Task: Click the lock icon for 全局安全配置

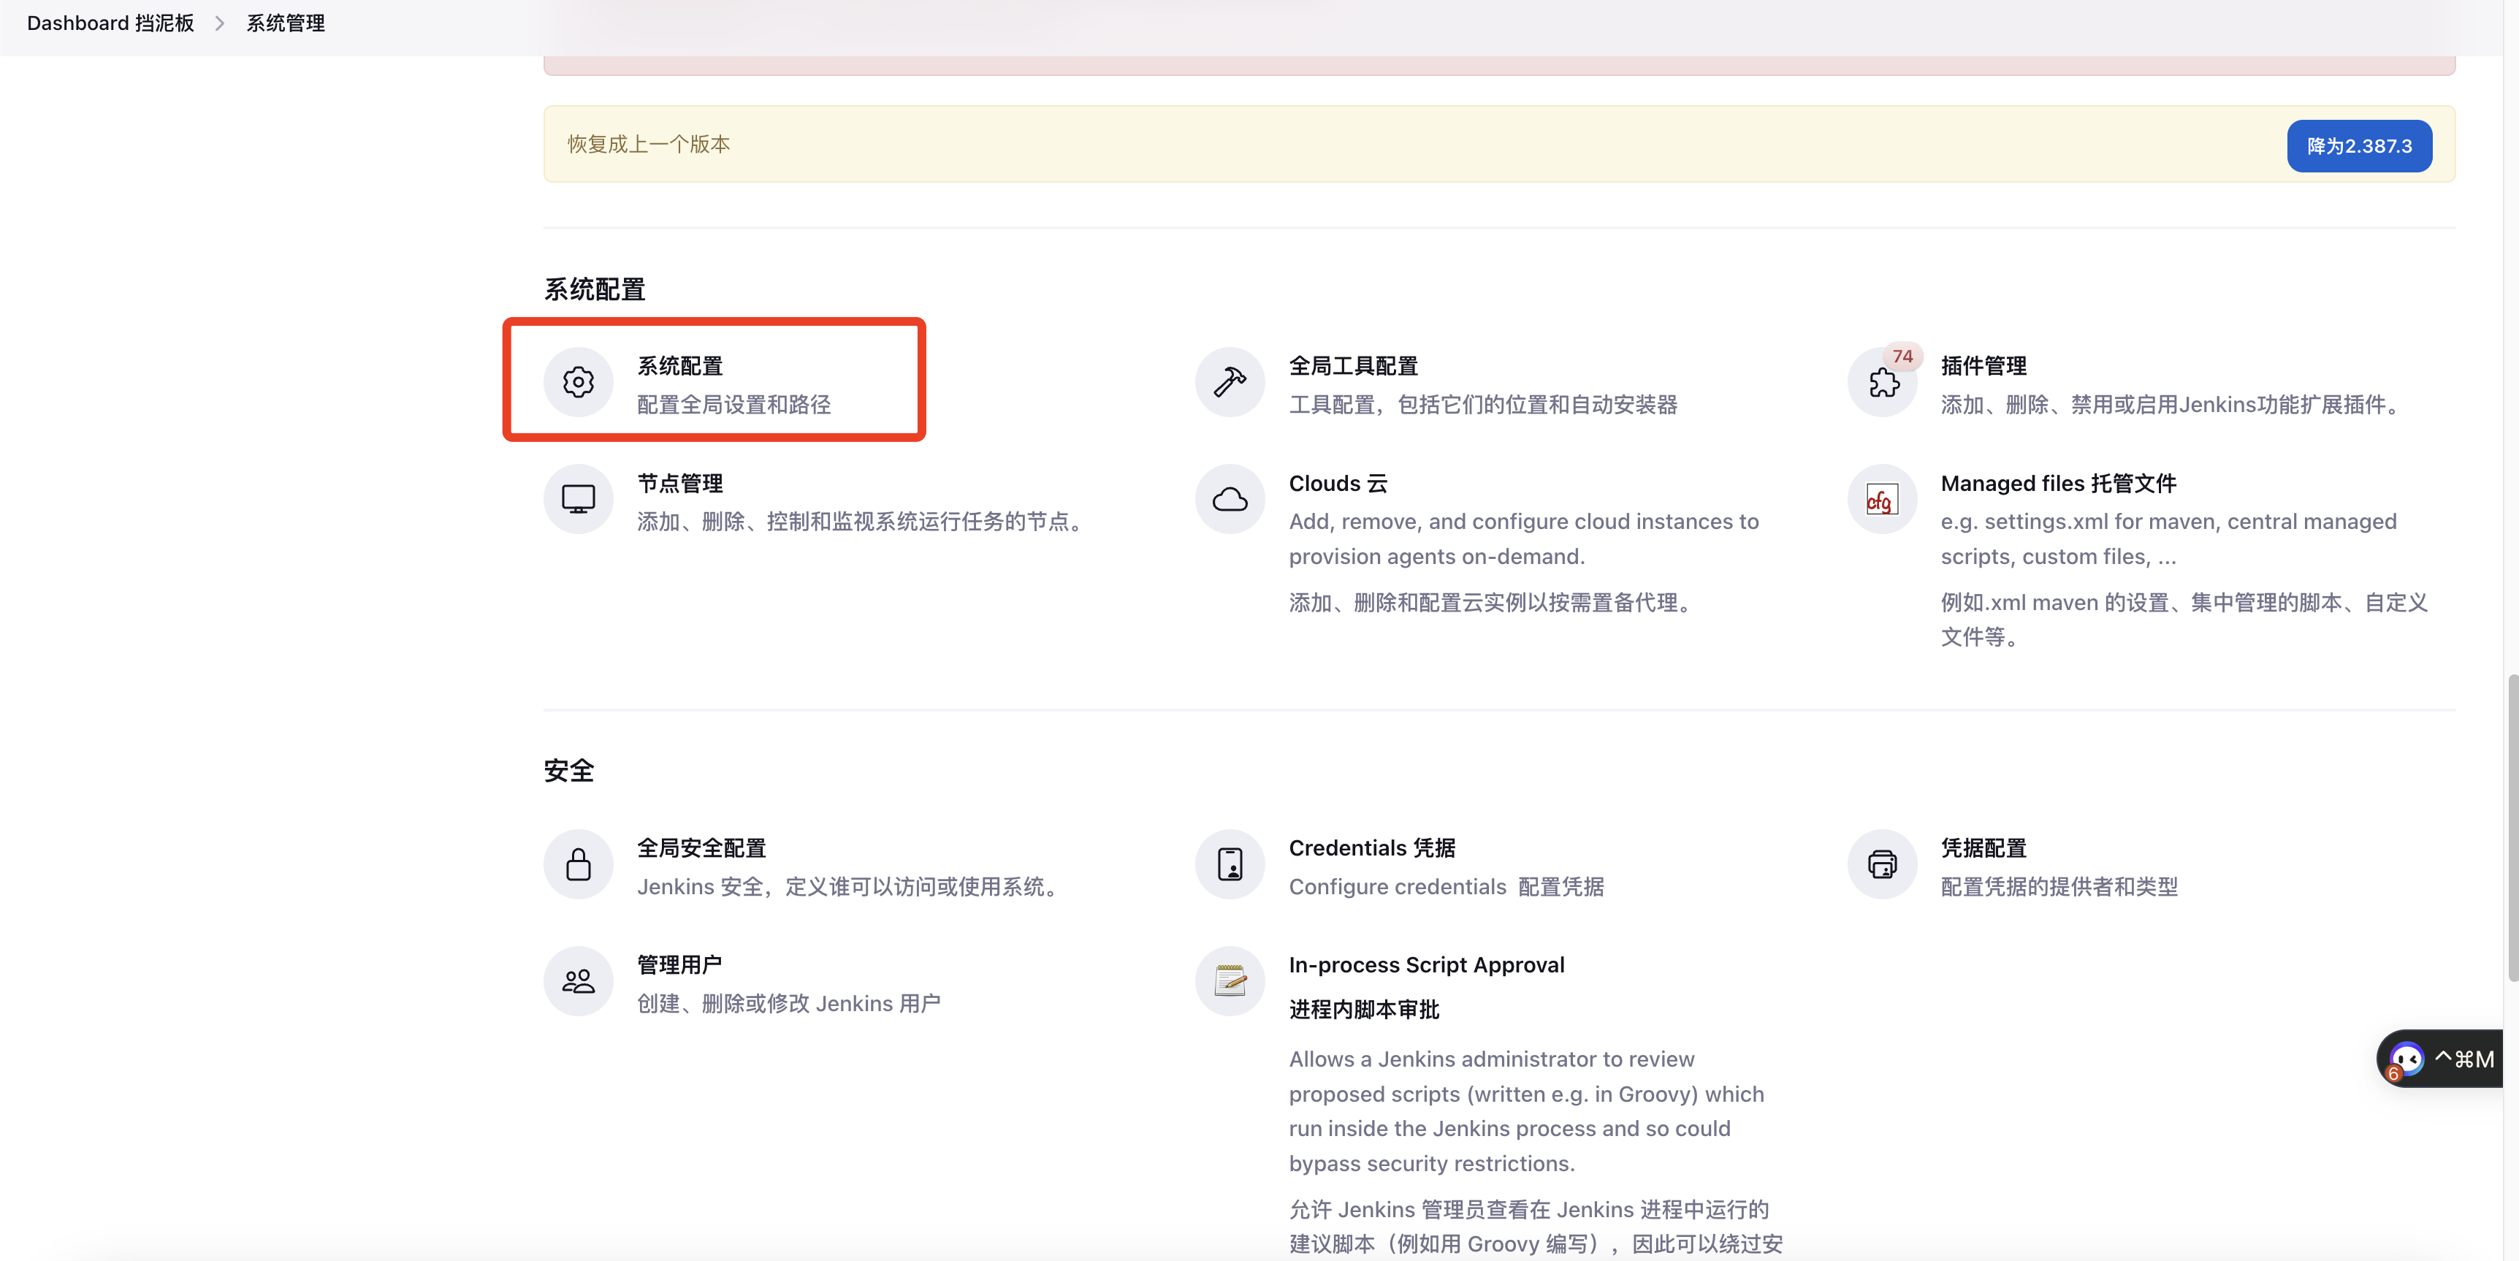Action: tap(578, 864)
